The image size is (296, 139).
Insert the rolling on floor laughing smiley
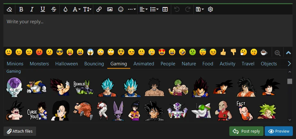182,52
